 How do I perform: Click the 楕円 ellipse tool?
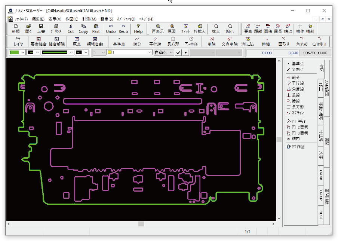coord(295,138)
